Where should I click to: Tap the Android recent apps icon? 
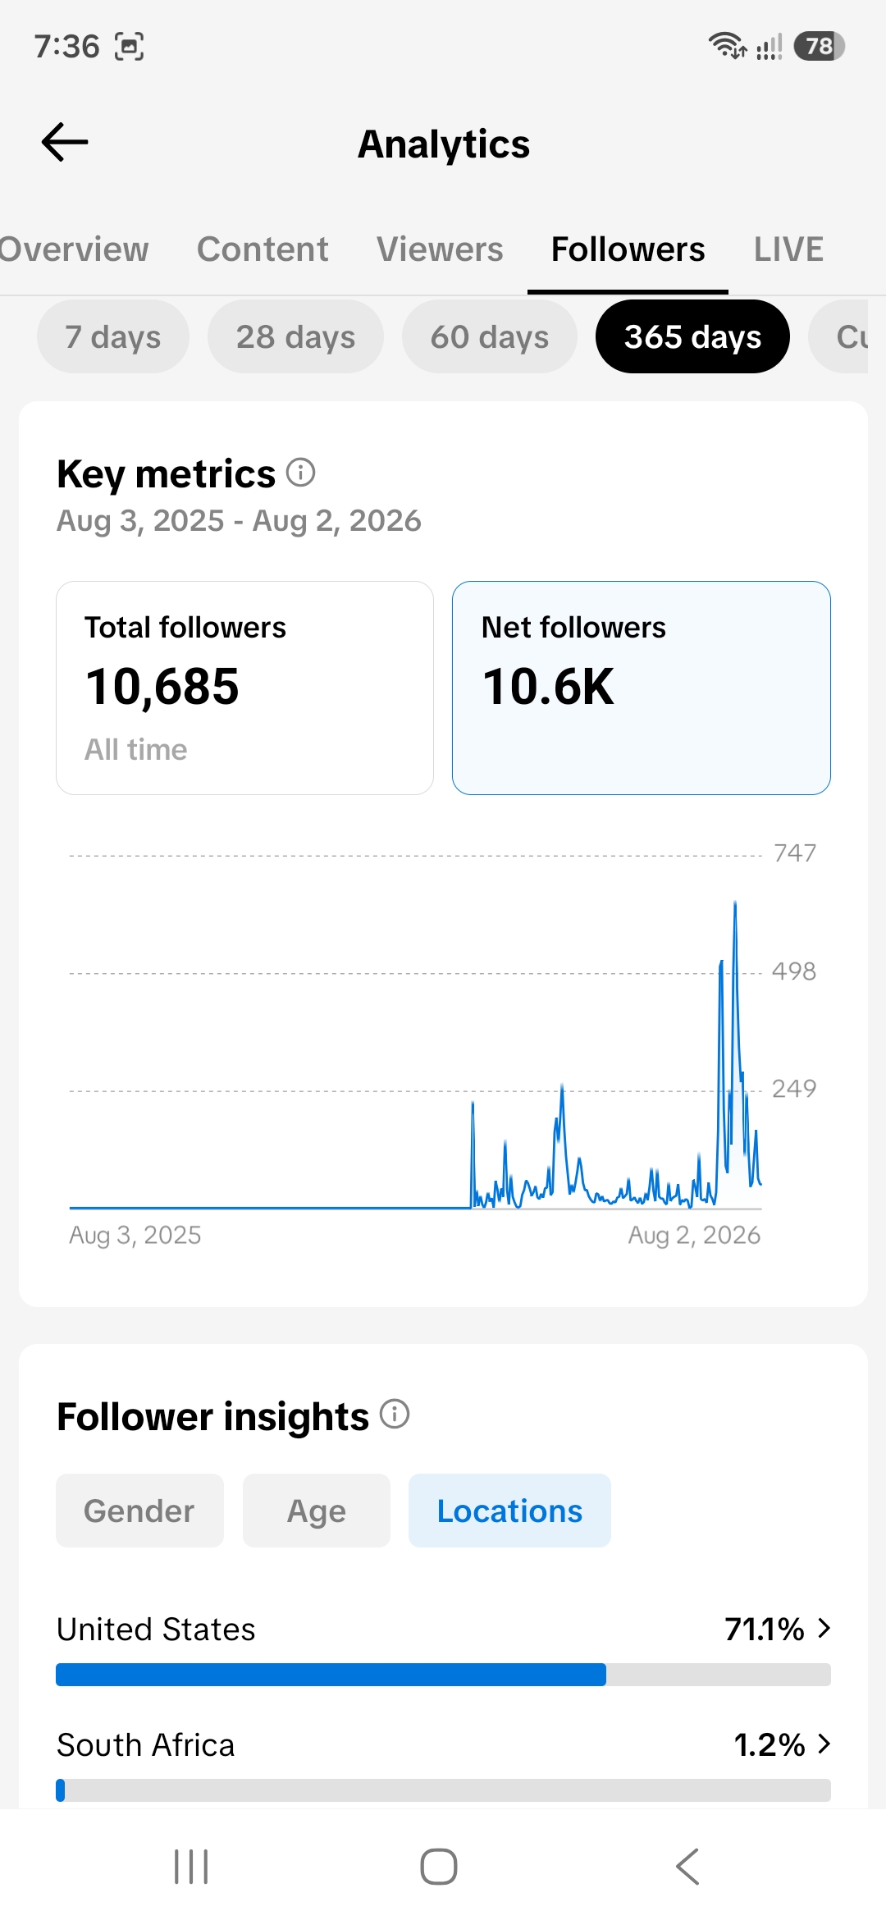[x=191, y=1867]
